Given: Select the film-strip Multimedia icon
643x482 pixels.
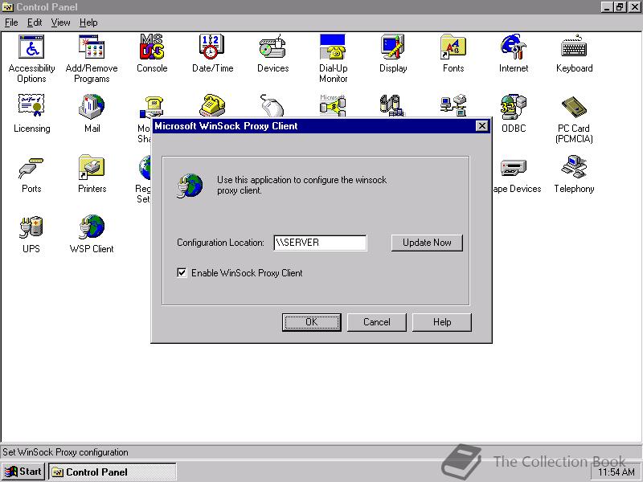Looking at the screenshot, I should click(392, 105).
